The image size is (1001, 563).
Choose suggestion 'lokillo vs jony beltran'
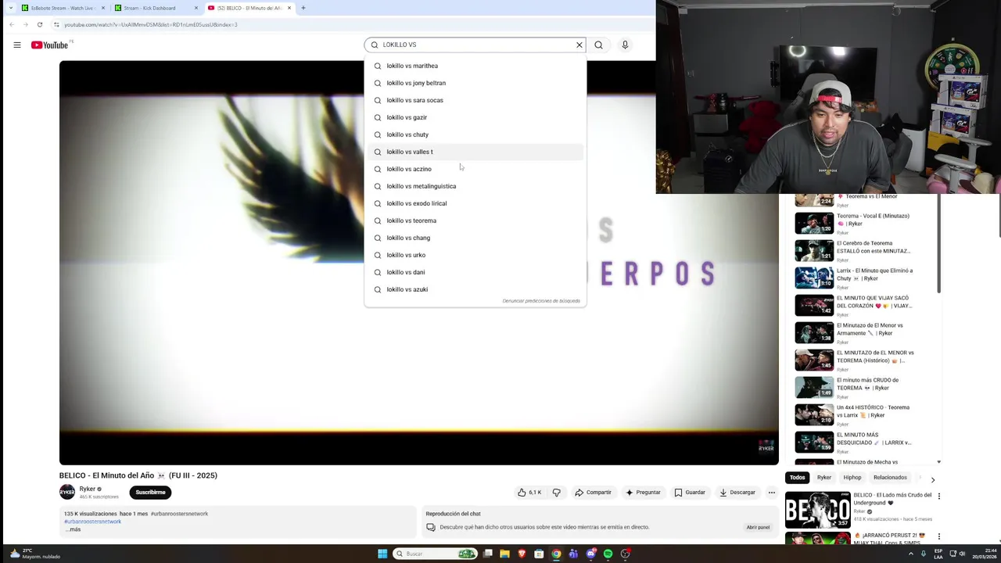point(475,83)
